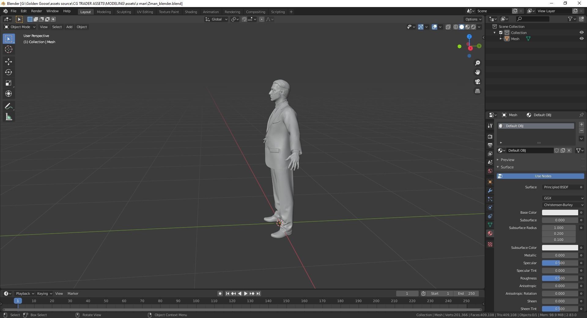The width and height of the screenshot is (587, 318).
Task: Open Particle properties tab icon
Action: (x=490, y=199)
